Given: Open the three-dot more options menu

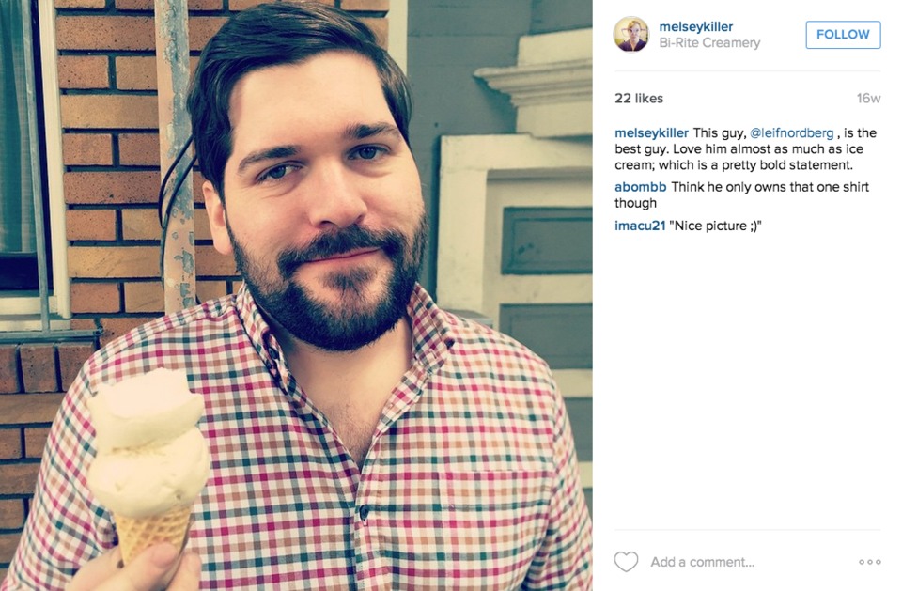Looking at the screenshot, I should [869, 562].
